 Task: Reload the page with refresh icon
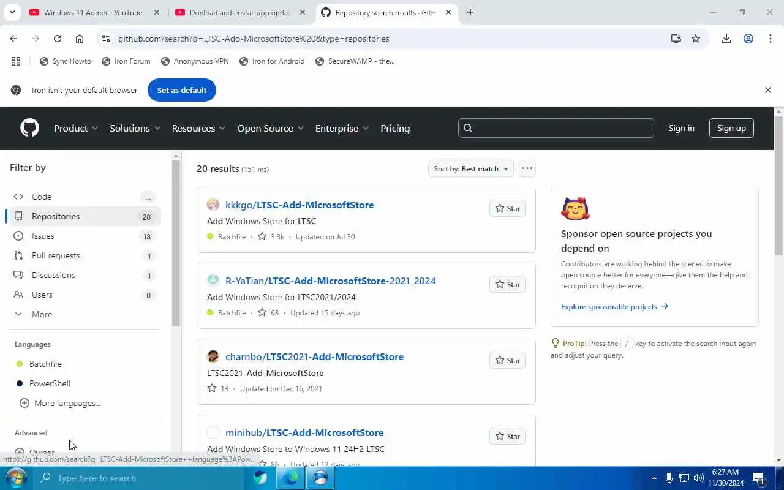point(58,39)
